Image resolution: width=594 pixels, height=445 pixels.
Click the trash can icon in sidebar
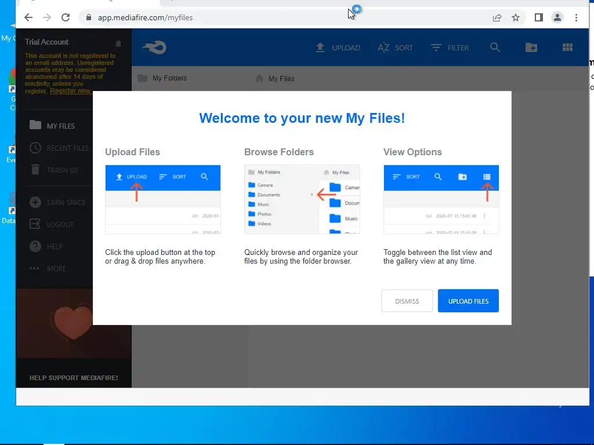coord(35,170)
